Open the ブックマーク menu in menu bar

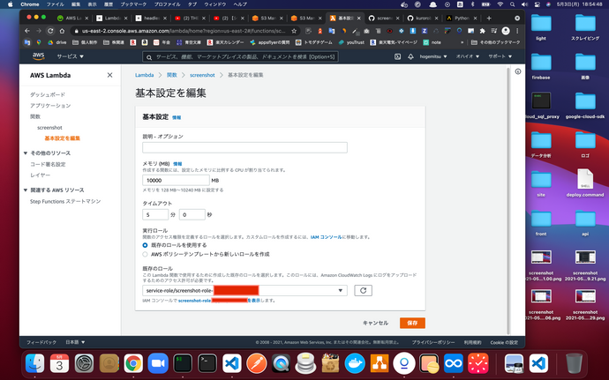(x=133, y=4)
